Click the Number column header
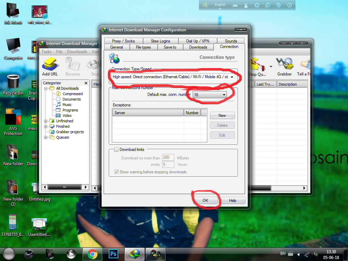The height and width of the screenshot is (261, 348). click(192, 113)
